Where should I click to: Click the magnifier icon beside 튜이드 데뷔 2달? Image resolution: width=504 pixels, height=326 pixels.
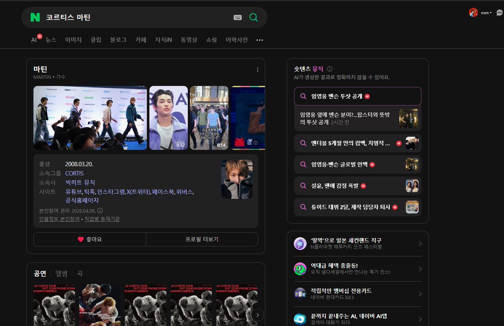point(303,207)
